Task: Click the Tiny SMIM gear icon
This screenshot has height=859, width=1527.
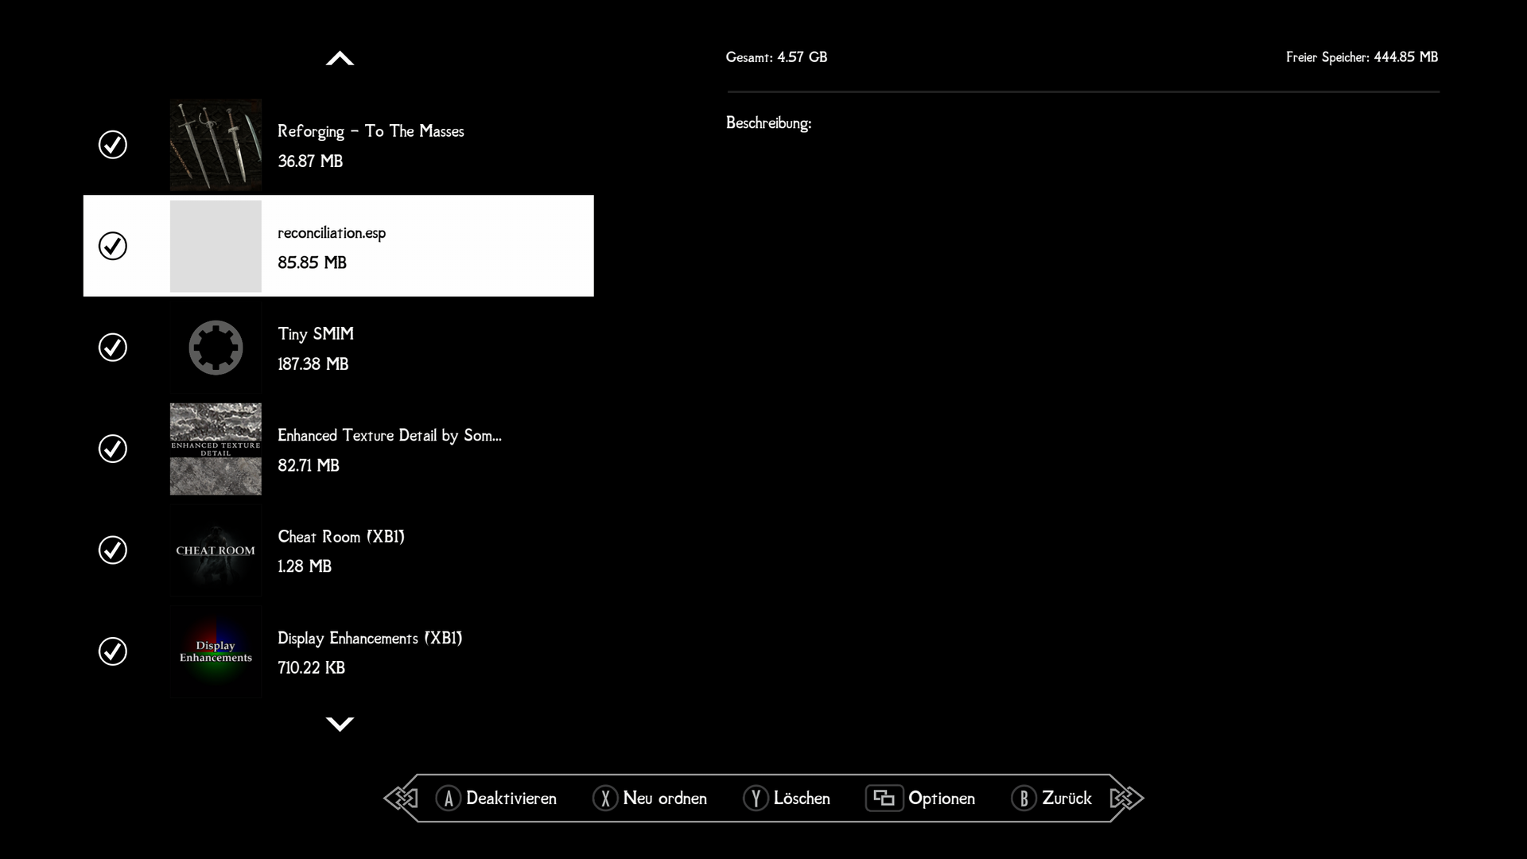Action: [x=215, y=347]
